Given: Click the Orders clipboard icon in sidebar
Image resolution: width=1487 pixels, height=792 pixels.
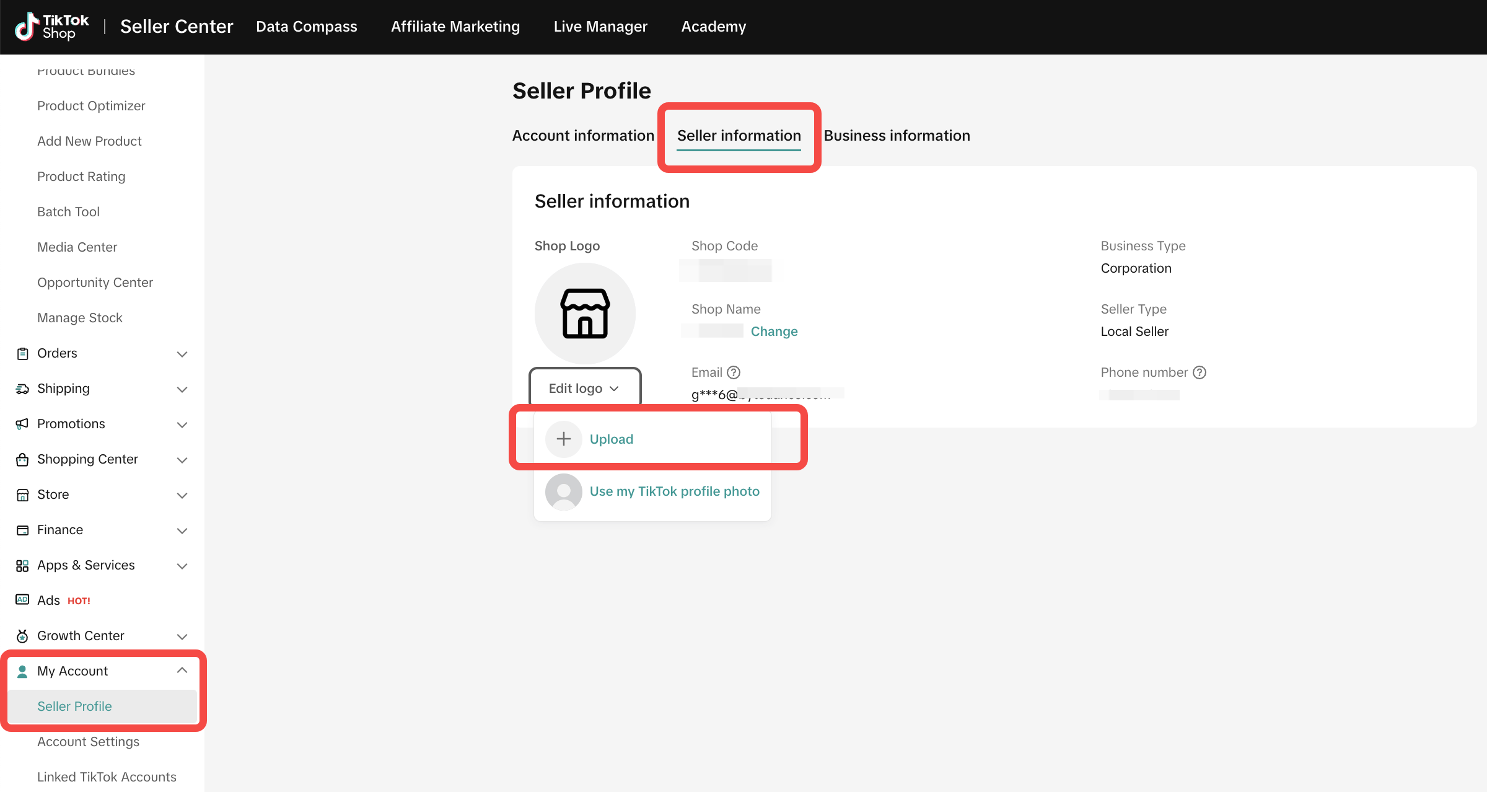Looking at the screenshot, I should [22, 353].
